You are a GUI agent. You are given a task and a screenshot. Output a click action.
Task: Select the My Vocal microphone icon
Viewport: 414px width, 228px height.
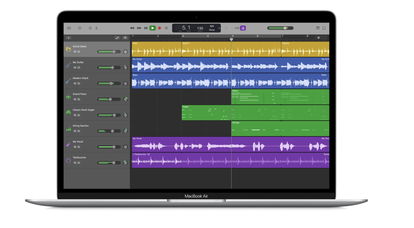click(x=68, y=144)
